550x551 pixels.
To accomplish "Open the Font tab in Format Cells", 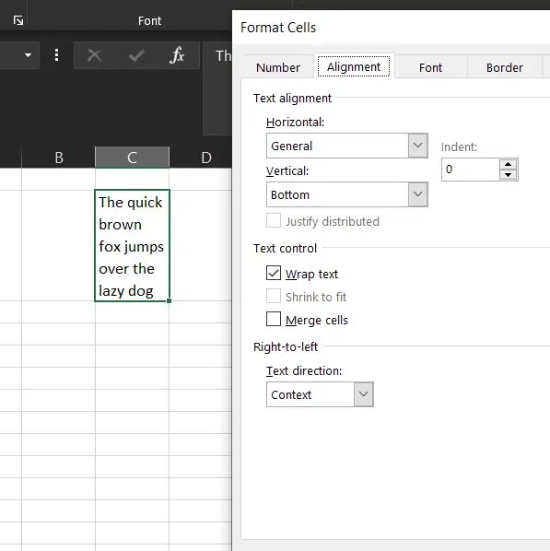I will tap(430, 67).
